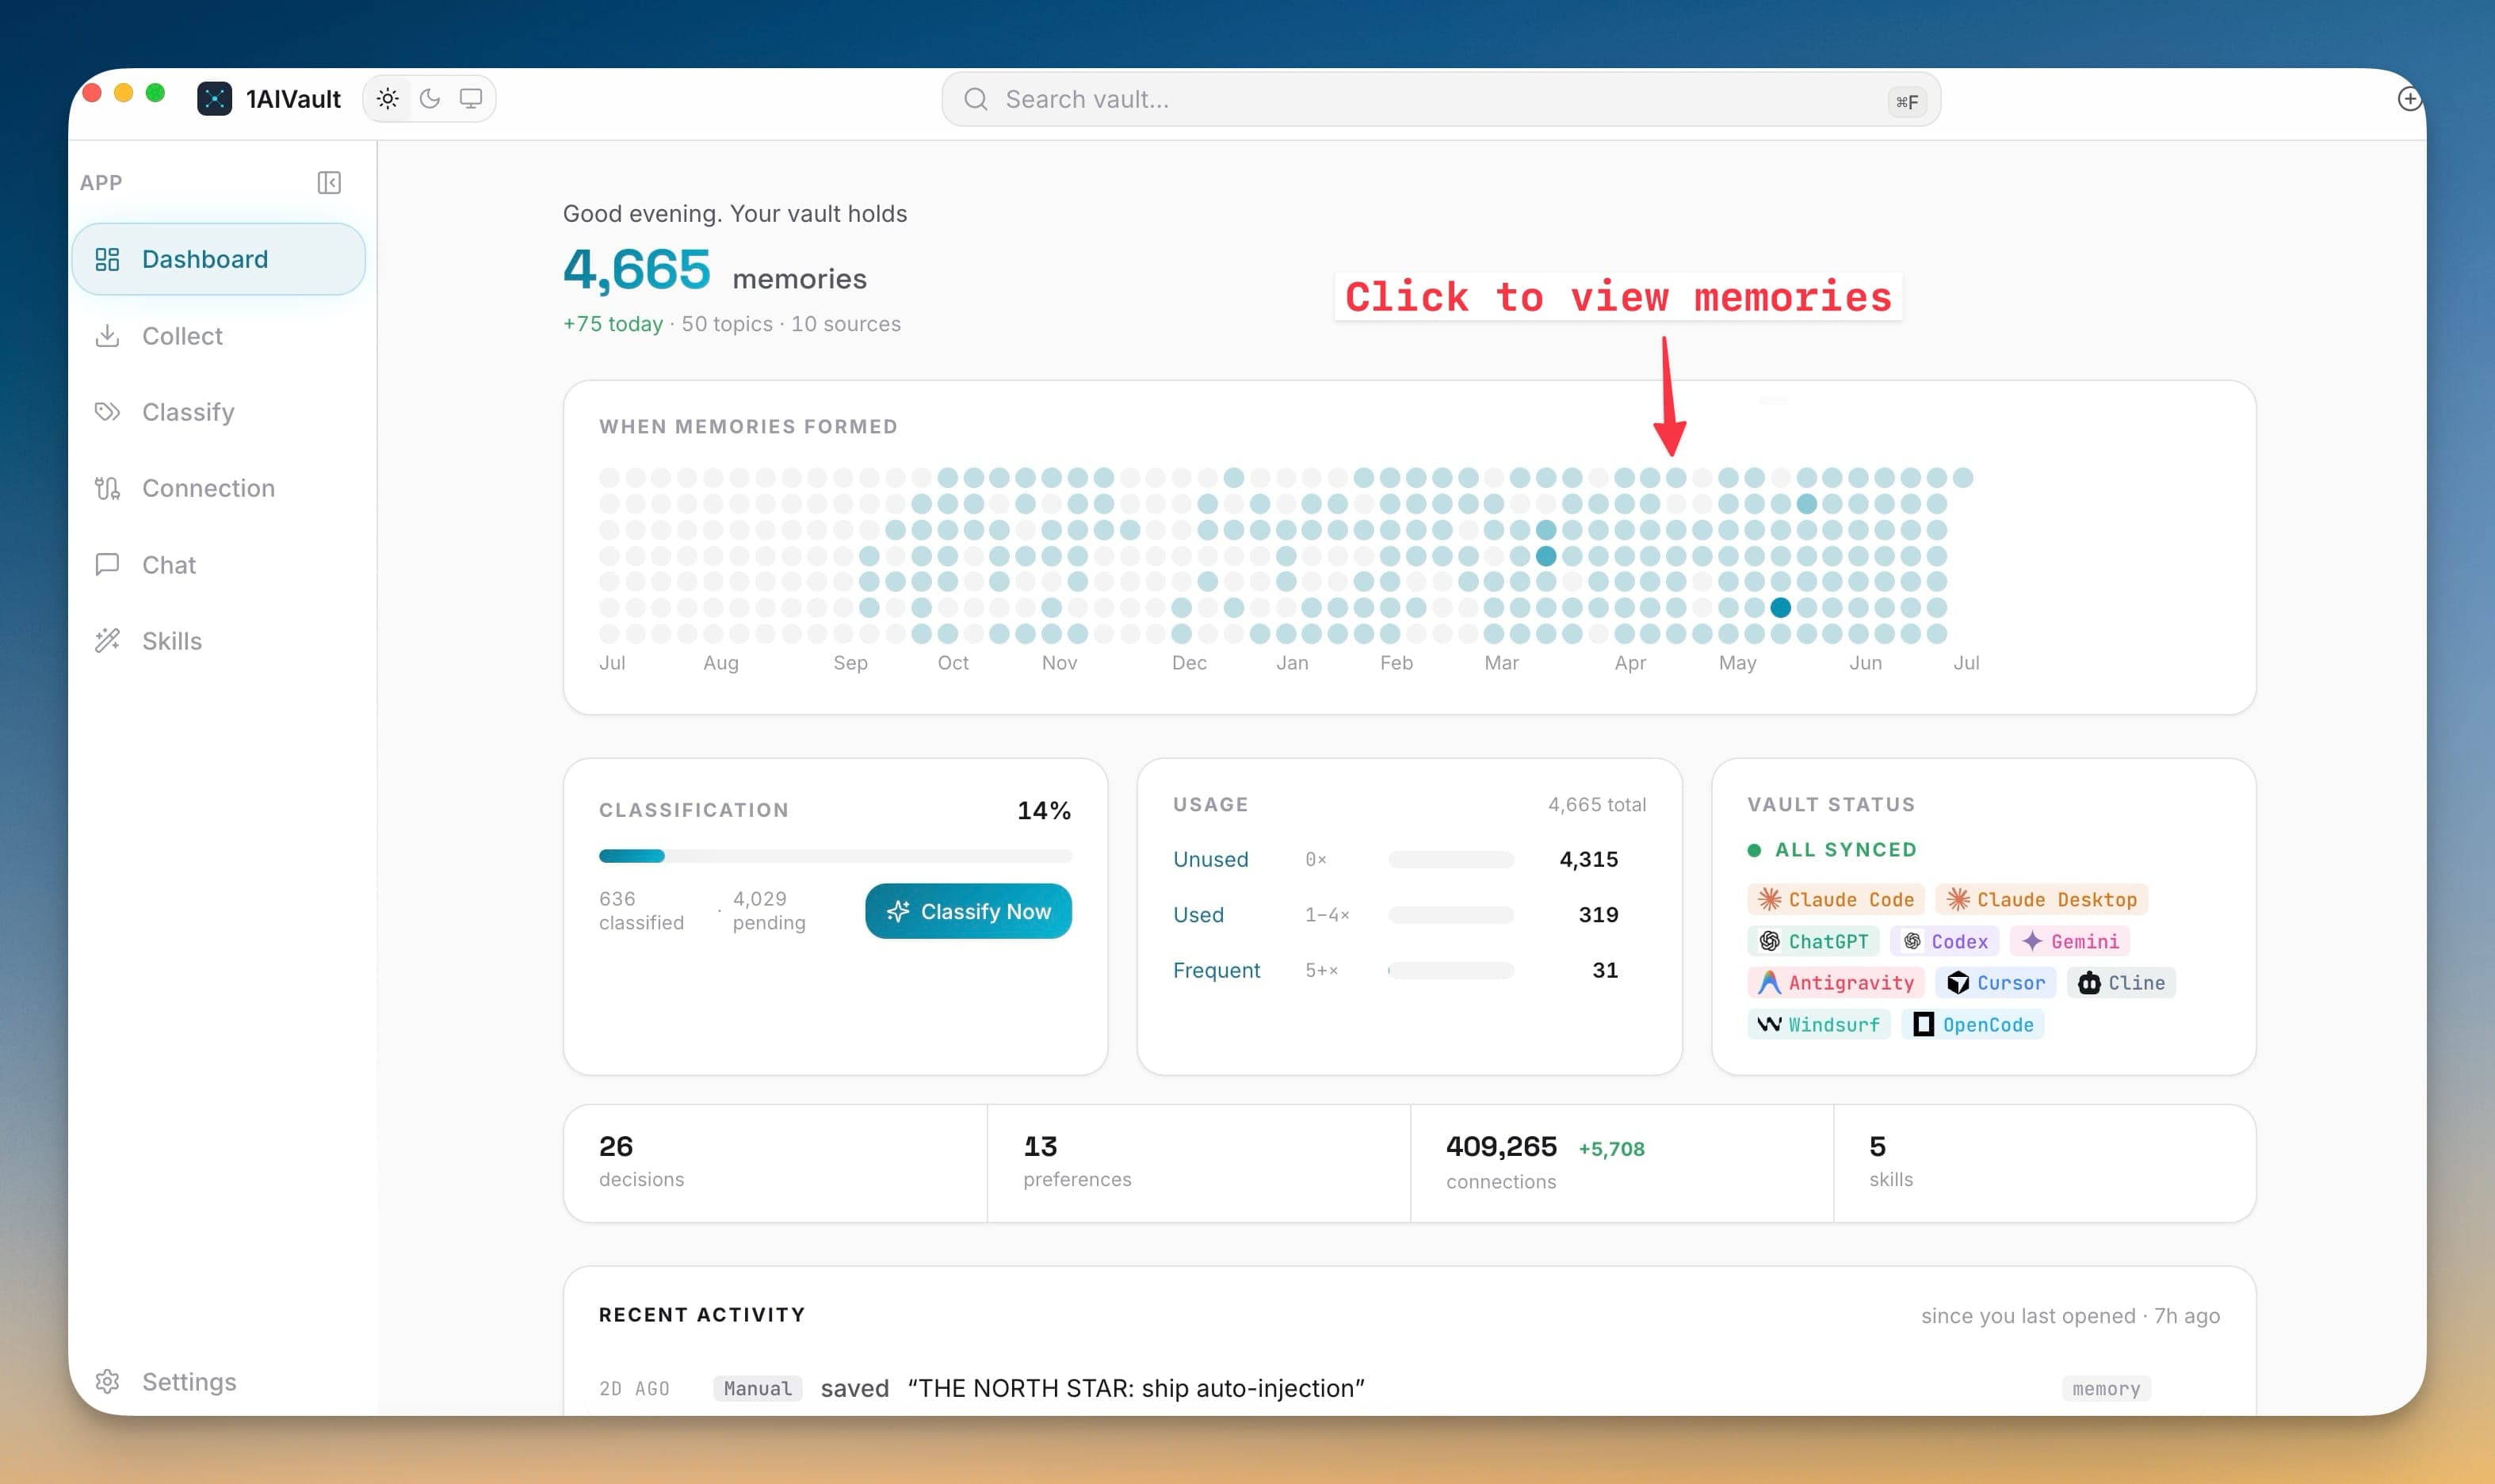
Task: Click the '10 sources' text
Action: tap(846, 324)
